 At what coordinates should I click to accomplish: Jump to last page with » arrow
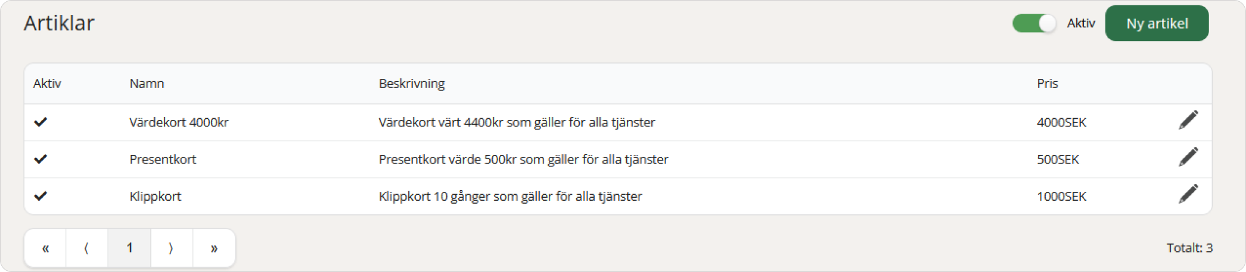(x=214, y=248)
